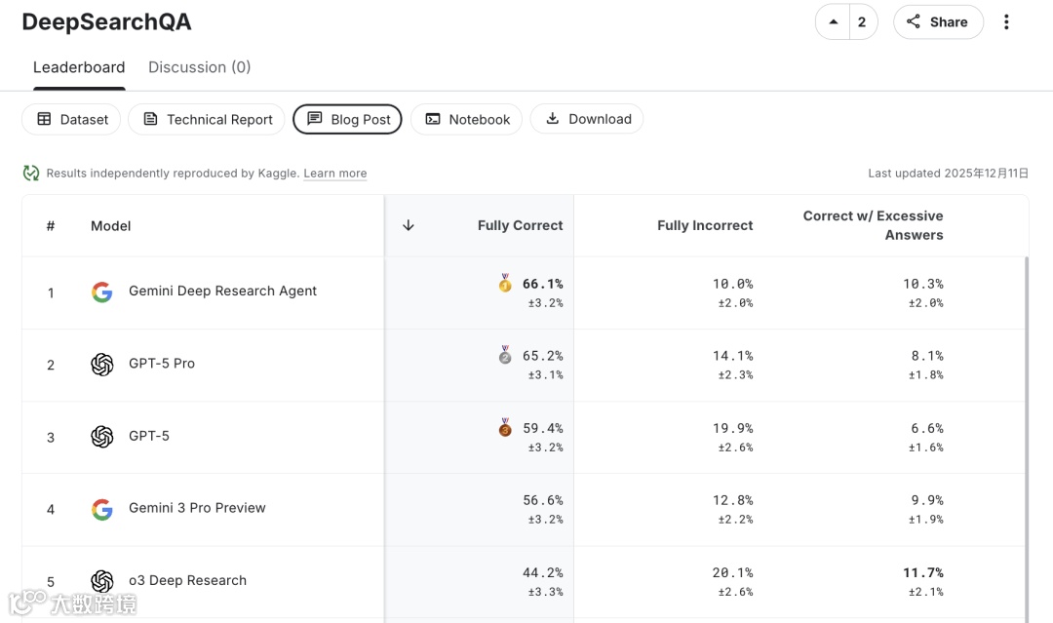Image resolution: width=1053 pixels, height=623 pixels.
Task: Switch to the Discussion (0) tab
Action: [x=199, y=67]
